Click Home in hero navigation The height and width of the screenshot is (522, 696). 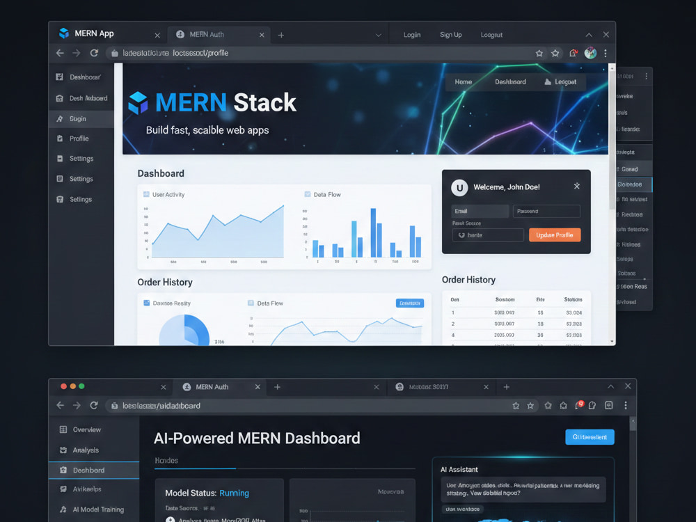(463, 81)
